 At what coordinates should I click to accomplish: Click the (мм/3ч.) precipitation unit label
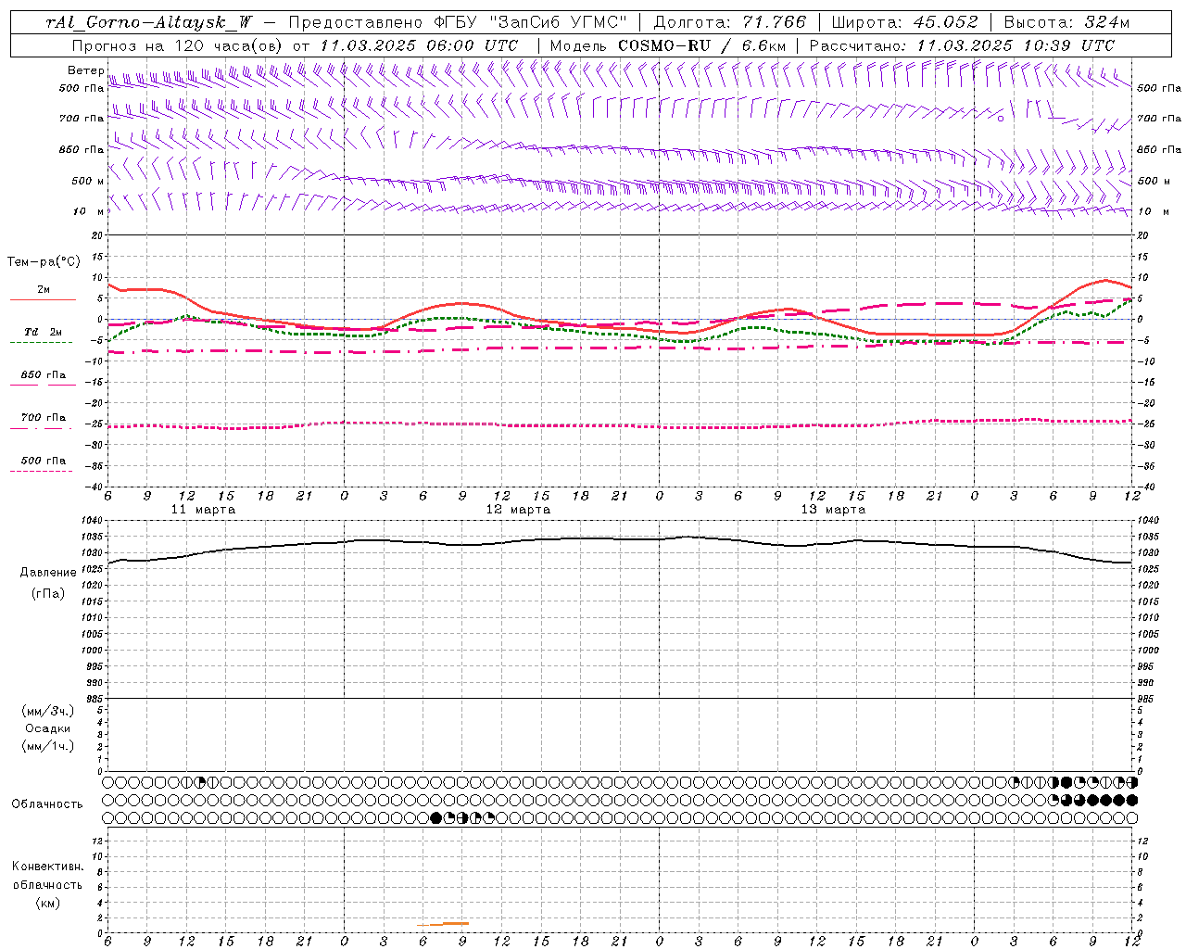(48, 711)
